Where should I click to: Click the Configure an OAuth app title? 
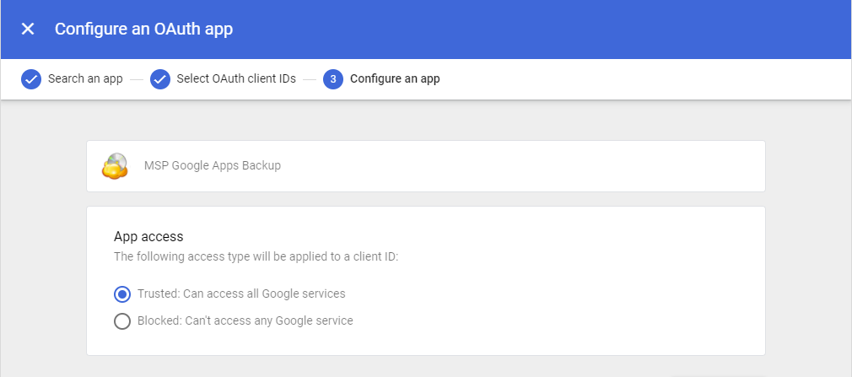tap(143, 30)
